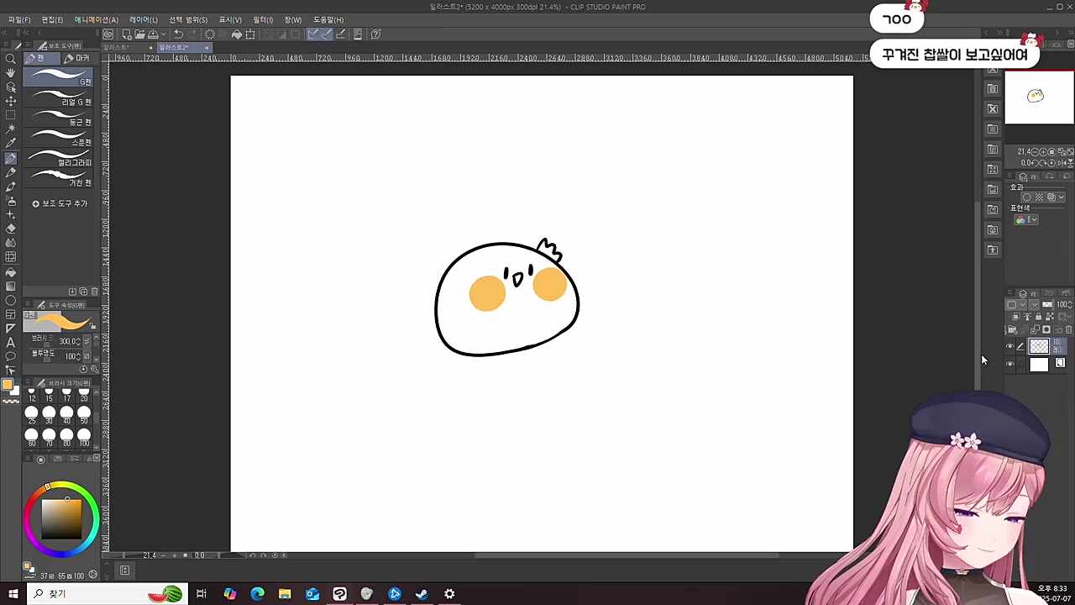The height and width of the screenshot is (605, 1075).
Task: Open the 레이어(L) menu
Action: click(x=143, y=19)
